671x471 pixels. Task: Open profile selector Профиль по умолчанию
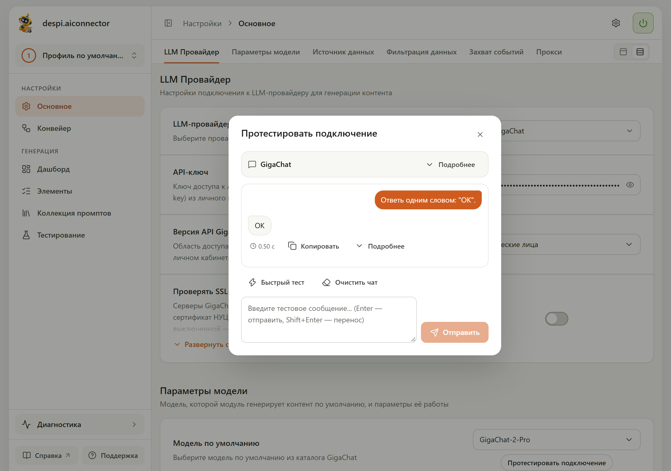pos(80,55)
